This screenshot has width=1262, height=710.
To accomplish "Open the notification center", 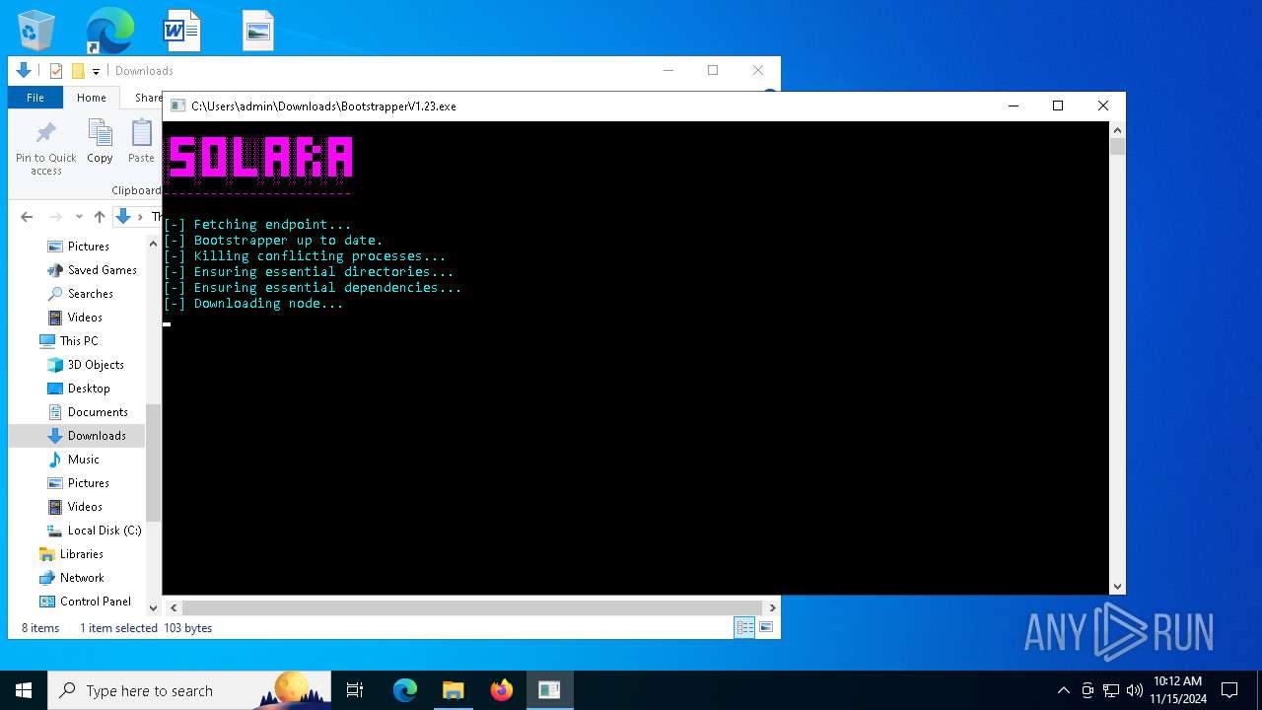I will point(1229,690).
